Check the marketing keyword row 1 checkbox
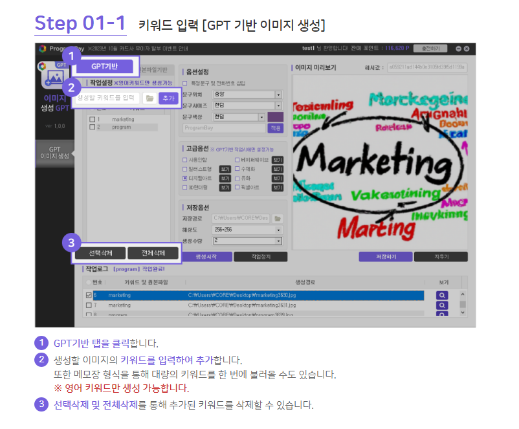Screen dimensions: 519x429 click(92, 120)
